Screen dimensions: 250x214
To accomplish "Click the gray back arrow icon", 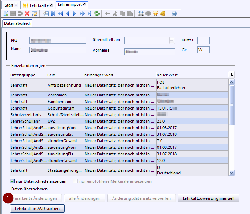I will [x=108, y=13].
